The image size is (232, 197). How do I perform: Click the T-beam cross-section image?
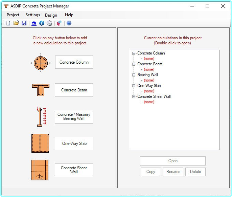click(41, 90)
